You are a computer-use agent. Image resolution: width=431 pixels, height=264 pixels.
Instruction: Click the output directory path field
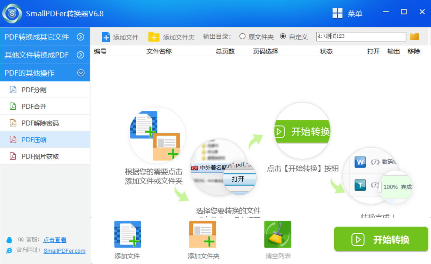(x=361, y=36)
